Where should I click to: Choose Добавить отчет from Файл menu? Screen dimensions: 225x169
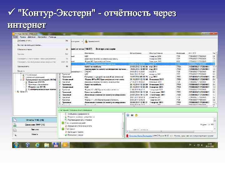tap(42, 41)
